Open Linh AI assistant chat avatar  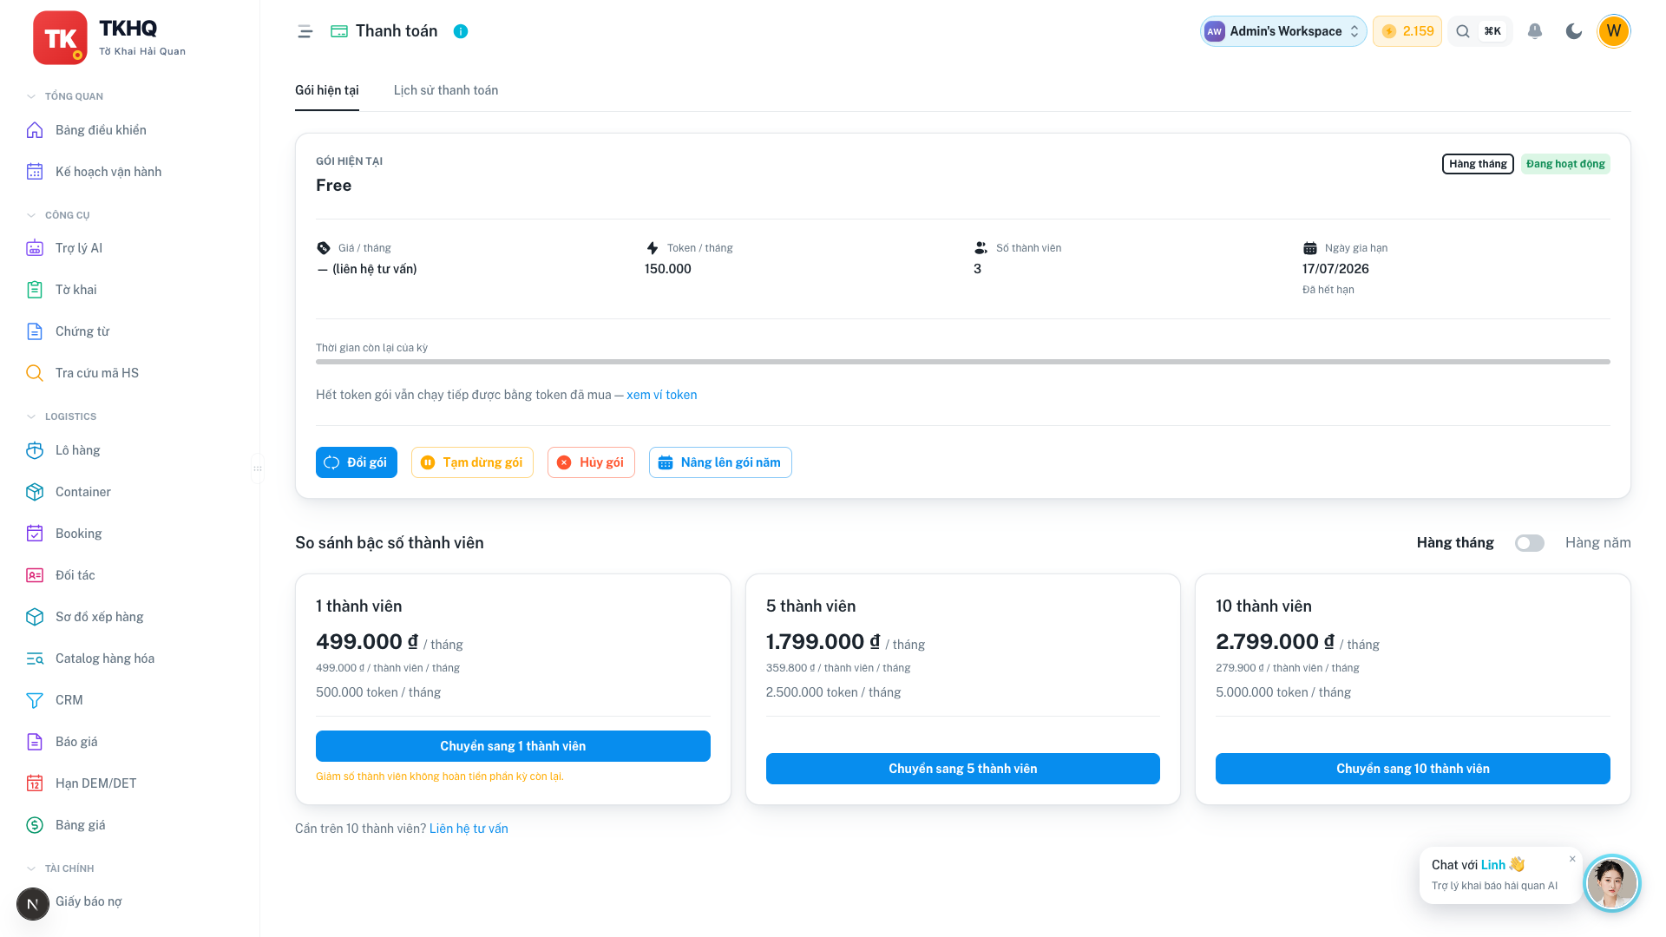tap(1611, 883)
